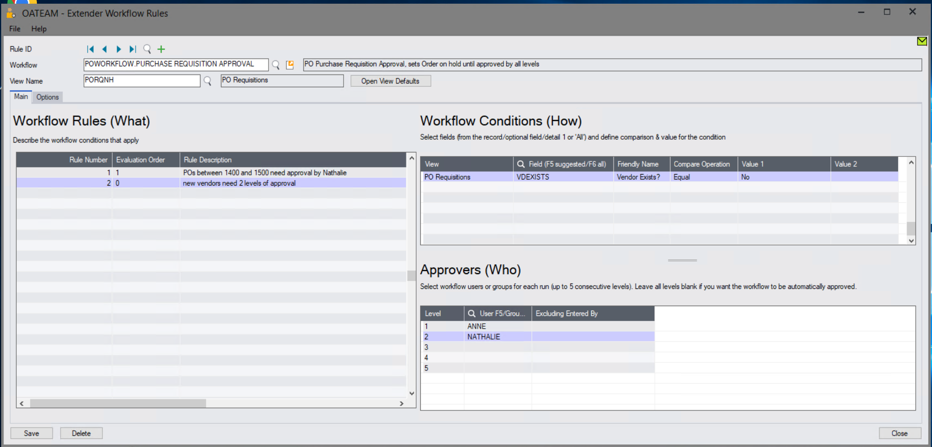Click View column header in conditions
Viewport: 932px width, 447px height.
click(x=467, y=164)
